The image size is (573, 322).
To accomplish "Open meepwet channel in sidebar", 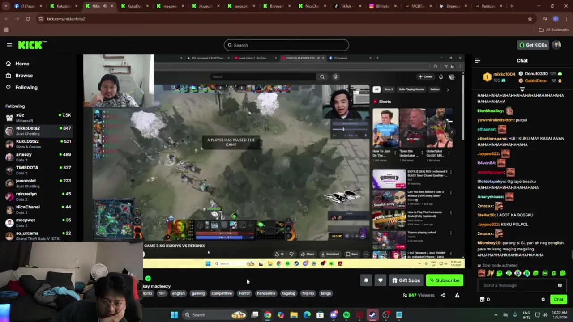I will point(38,222).
